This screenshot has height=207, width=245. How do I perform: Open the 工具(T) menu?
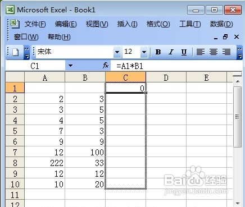[190, 24]
